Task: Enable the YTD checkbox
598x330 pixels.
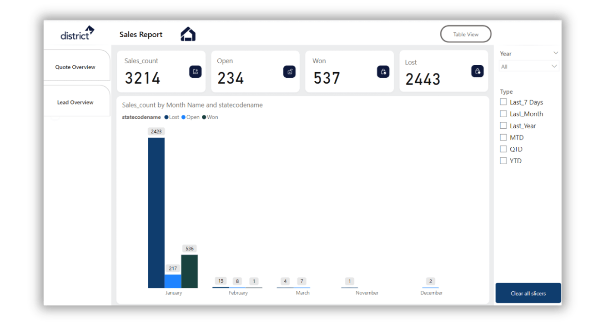Action: [x=503, y=160]
